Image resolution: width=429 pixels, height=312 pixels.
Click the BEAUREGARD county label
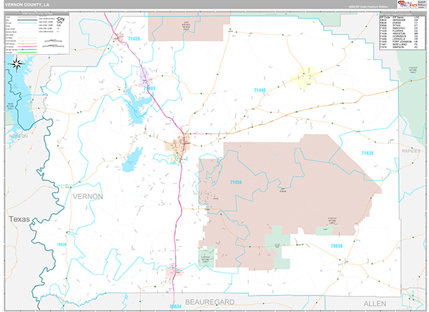coord(209,302)
